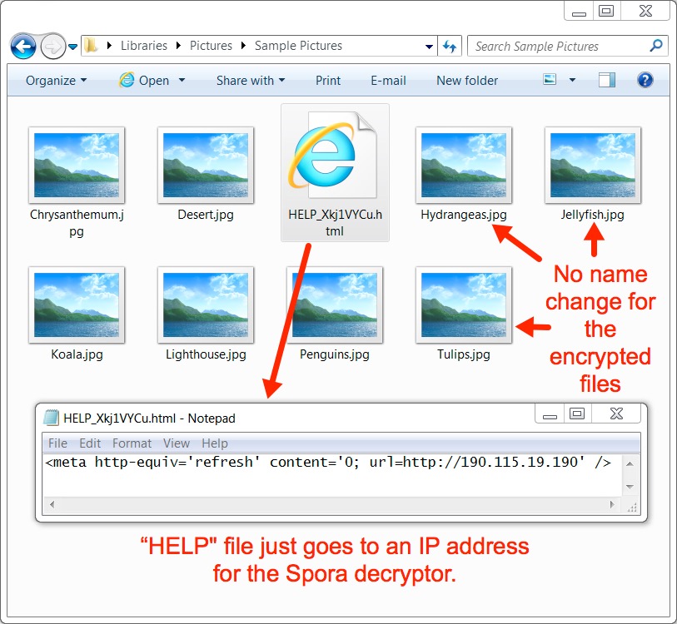677x624 pixels.
Task: Open the Organize menu
Action: [56, 81]
